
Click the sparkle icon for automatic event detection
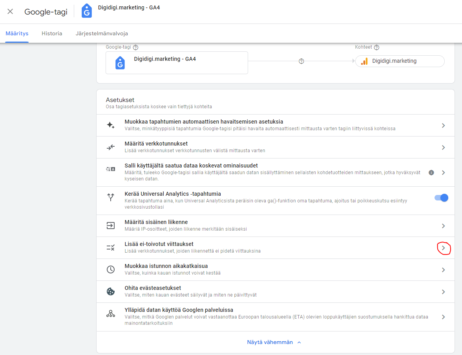pos(111,126)
